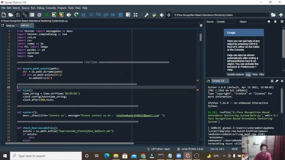The image size is (285, 160).
Task: Open the Run menu
Action: [x=33, y=8]
